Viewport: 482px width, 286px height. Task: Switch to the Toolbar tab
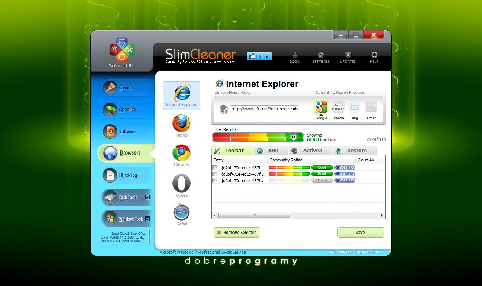pos(232,151)
